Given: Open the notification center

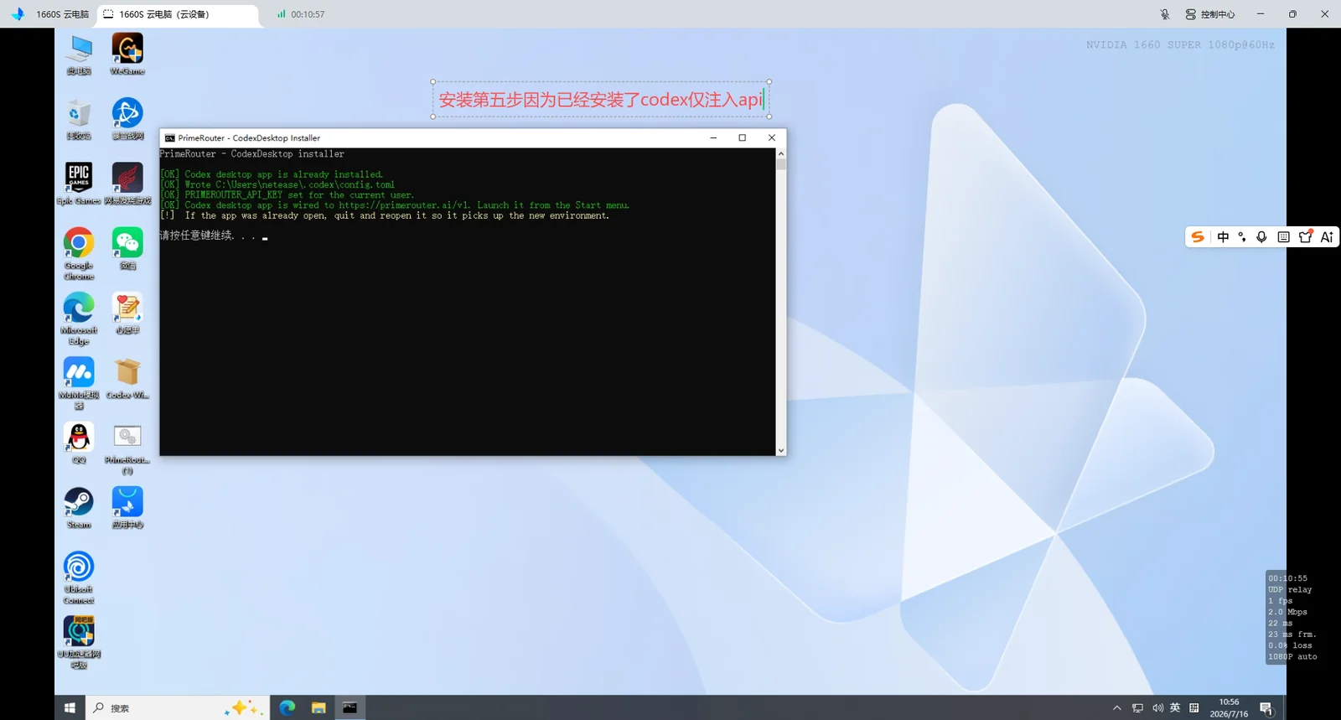Looking at the screenshot, I should [x=1266, y=709].
